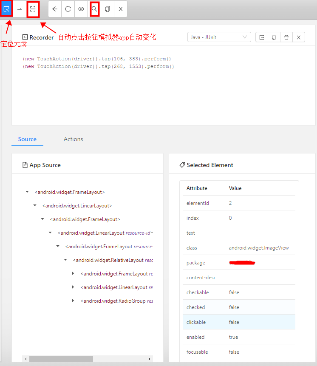
Task: Expand android.widget.RadioGroup node arrow
Action: click(x=73, y=301)
